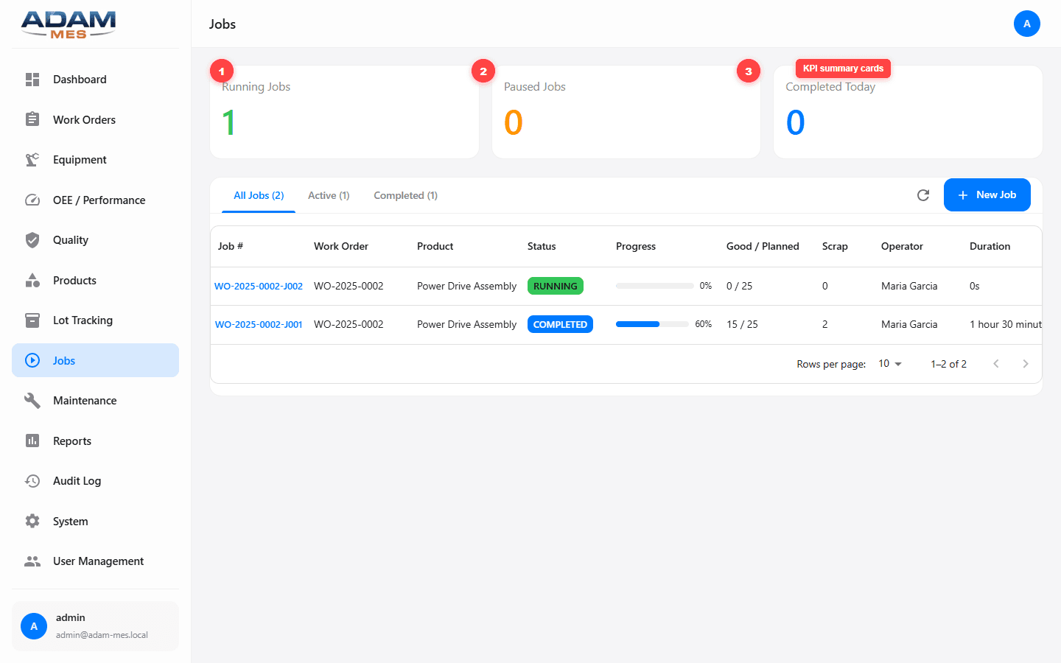This screenshot has height=663, width=1061.
Task: Select the Quality shield icon
Action: [32, 239]
